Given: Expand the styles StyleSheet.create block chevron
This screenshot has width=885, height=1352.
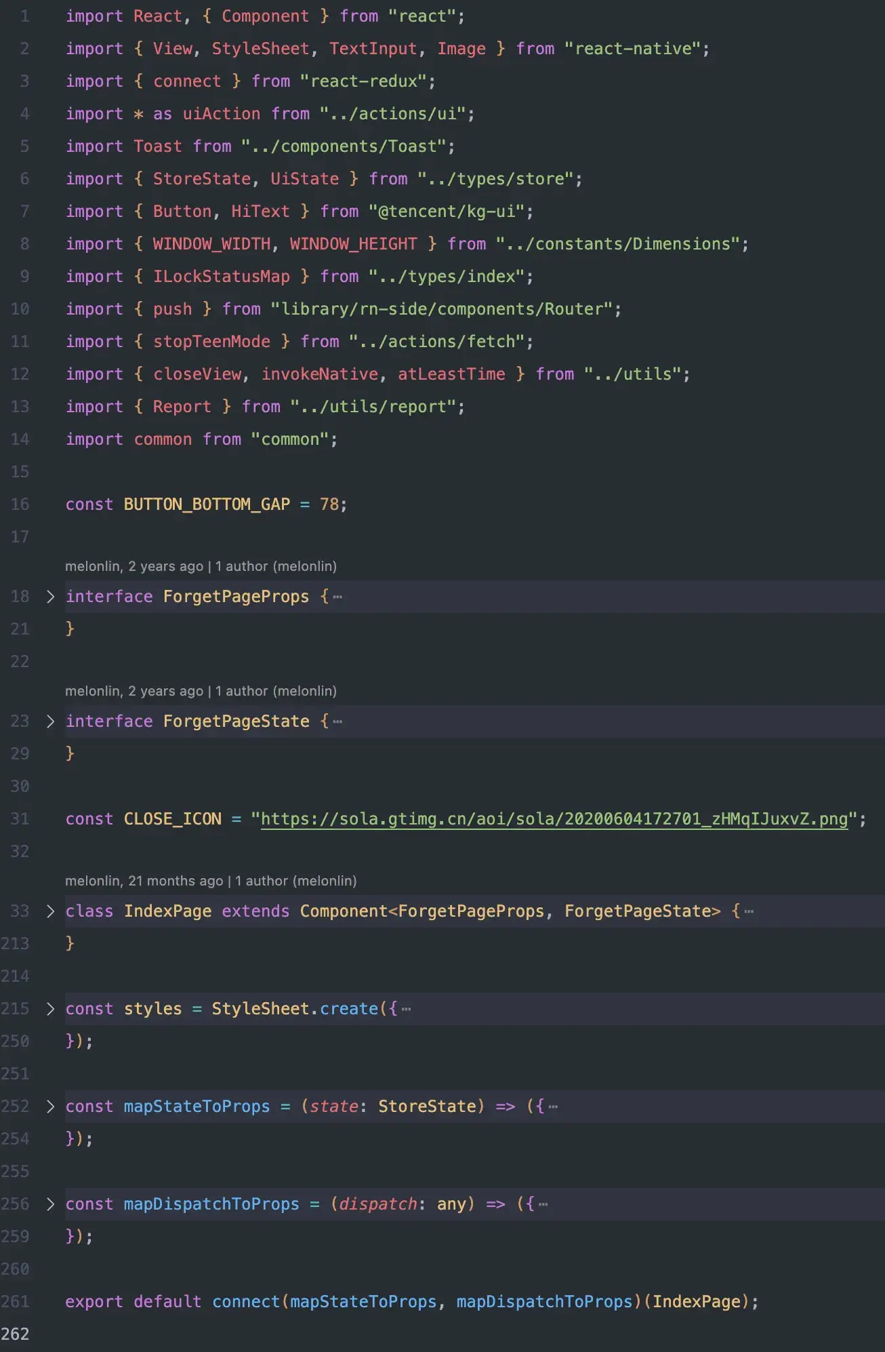Looking at the screenshot, I should [x=50, y=1009].
